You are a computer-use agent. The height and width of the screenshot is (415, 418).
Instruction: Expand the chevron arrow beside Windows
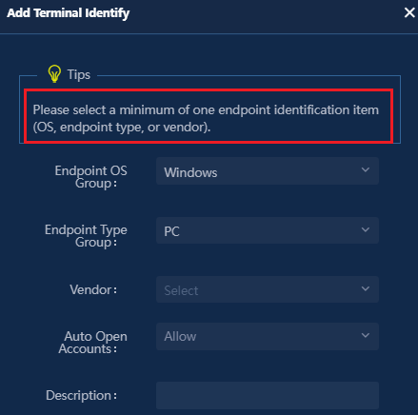[366, 169]
